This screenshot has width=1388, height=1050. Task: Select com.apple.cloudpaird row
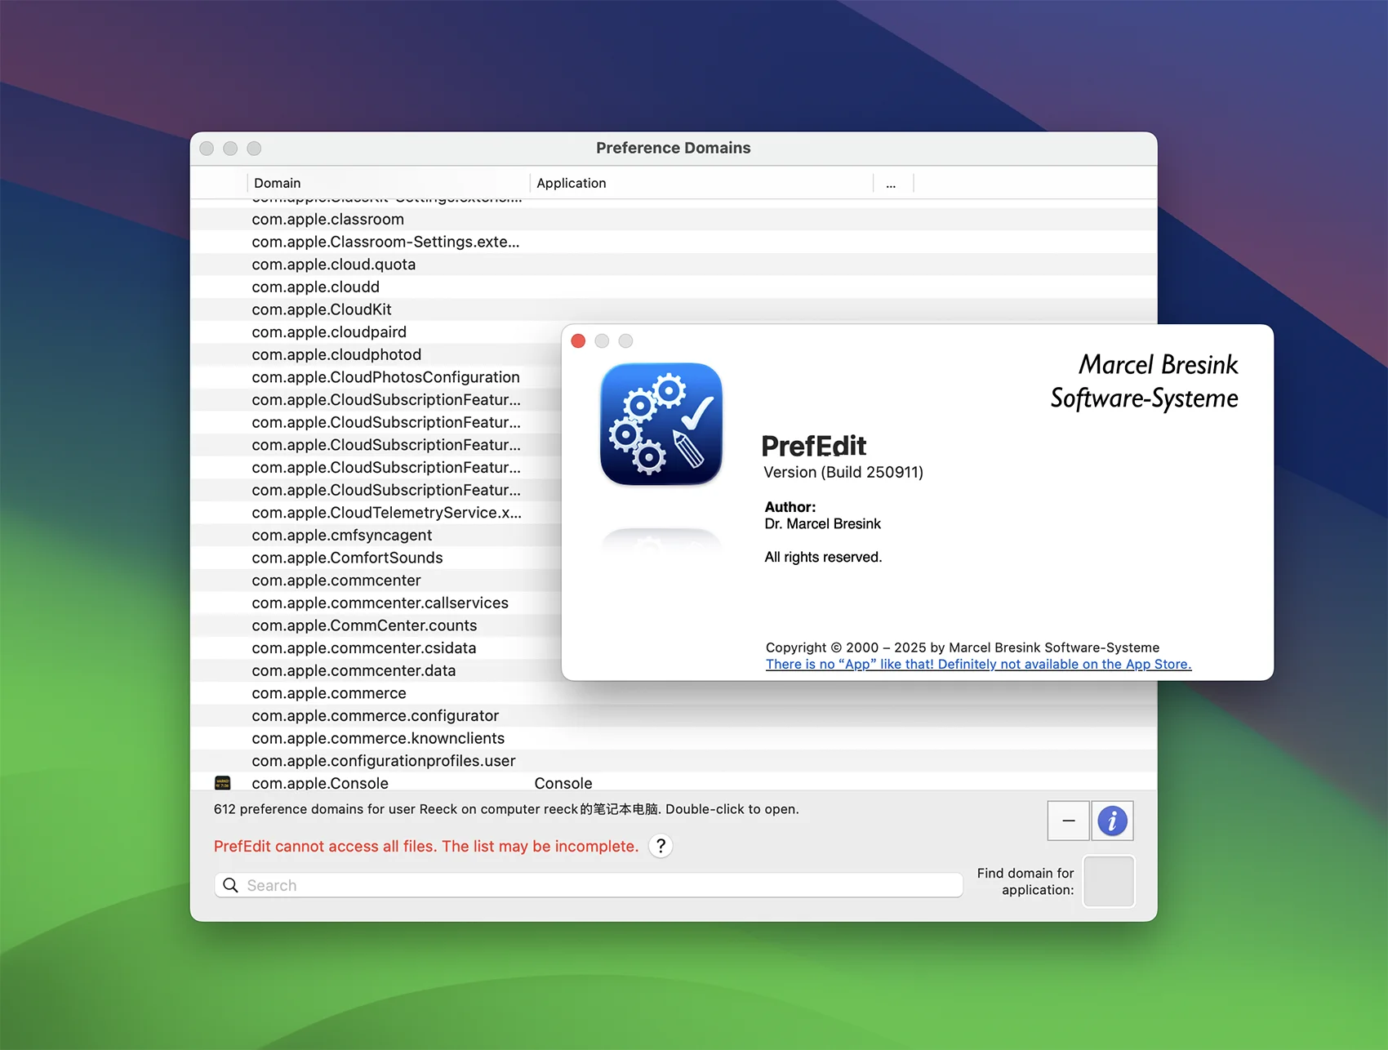point(376,332)
